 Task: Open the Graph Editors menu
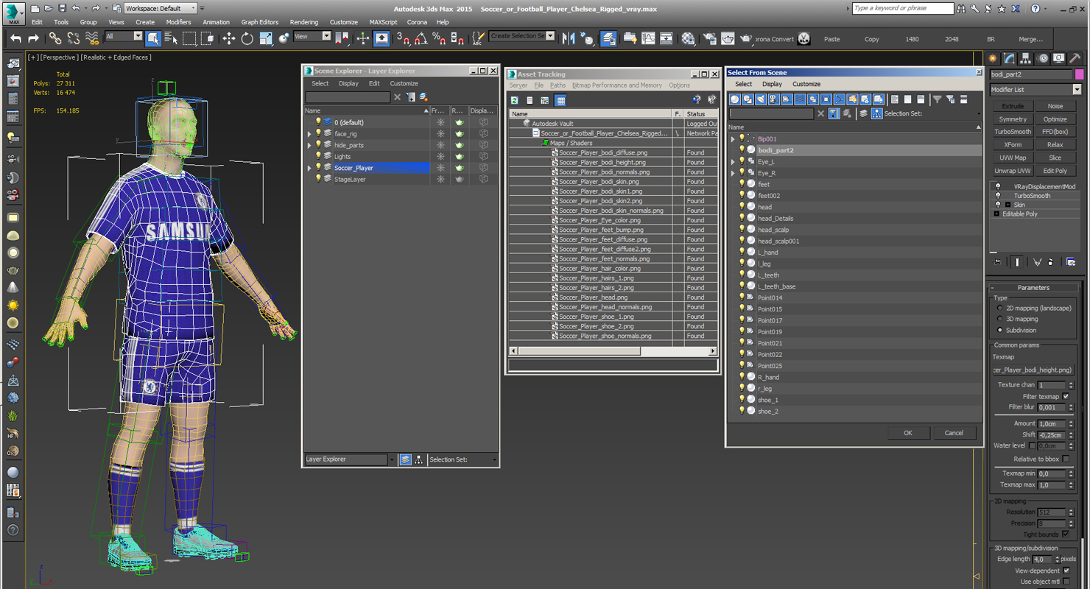259,22
